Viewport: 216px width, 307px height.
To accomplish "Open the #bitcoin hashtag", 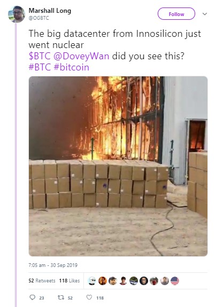I will click(x=71, y=67).
